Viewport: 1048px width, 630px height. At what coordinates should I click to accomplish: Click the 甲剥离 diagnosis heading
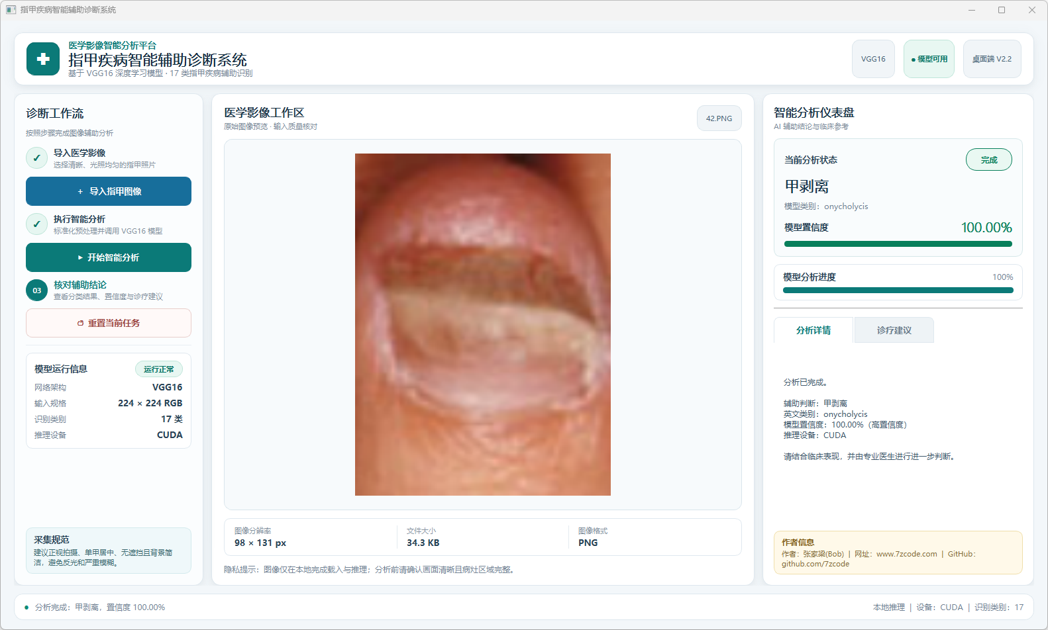click(x=807, y=187)
